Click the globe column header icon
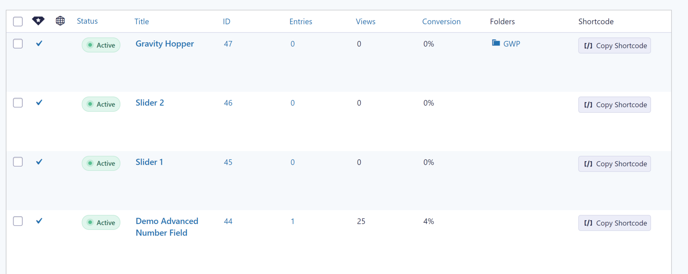 click(60, 21)
